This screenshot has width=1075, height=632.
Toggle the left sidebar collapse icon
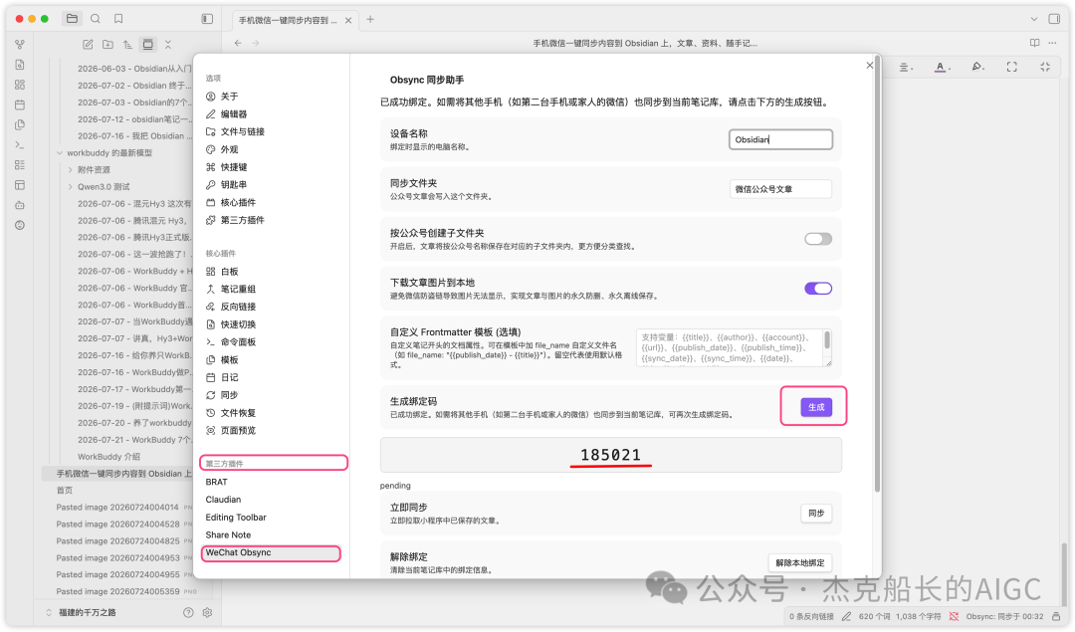click(x=207, y=19)
